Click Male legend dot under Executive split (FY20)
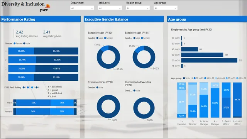The image size is (247, 139). tap(97, 38)
